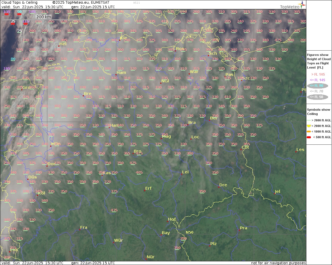Image resolution: width=332 pixels, height=265 pixels.
Task: Click the 'N50' latitude label
Action: [190, 232]
